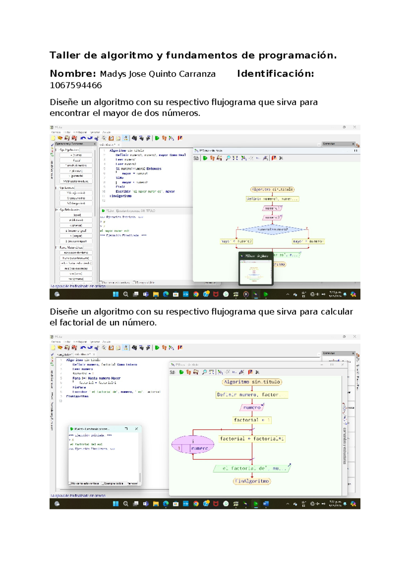
Task: Click Open file icon in upper PSeInt toolbar
Action: [x=60, y=138]
